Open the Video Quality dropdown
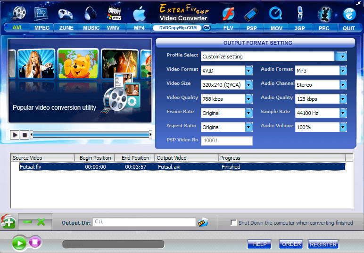 pos(249,99)
